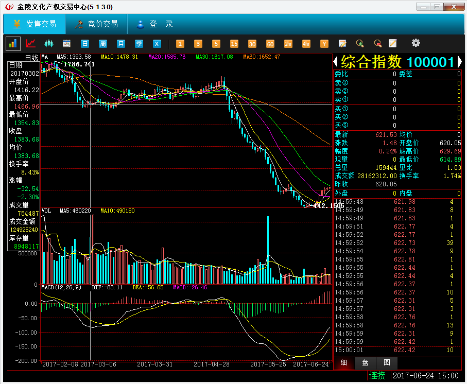This screenshot has height=384, width=467.
Task: Switch to the red line chart icon
Action: click(x=31, y=43)
